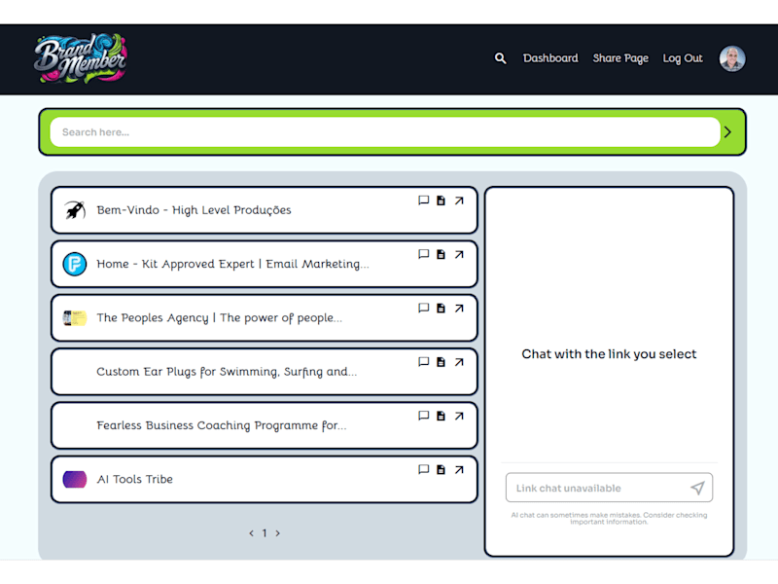778x584 pixels.
Task: Select 'Fearless Business Coaching Programme' title
Action: (x=222, y=425)
